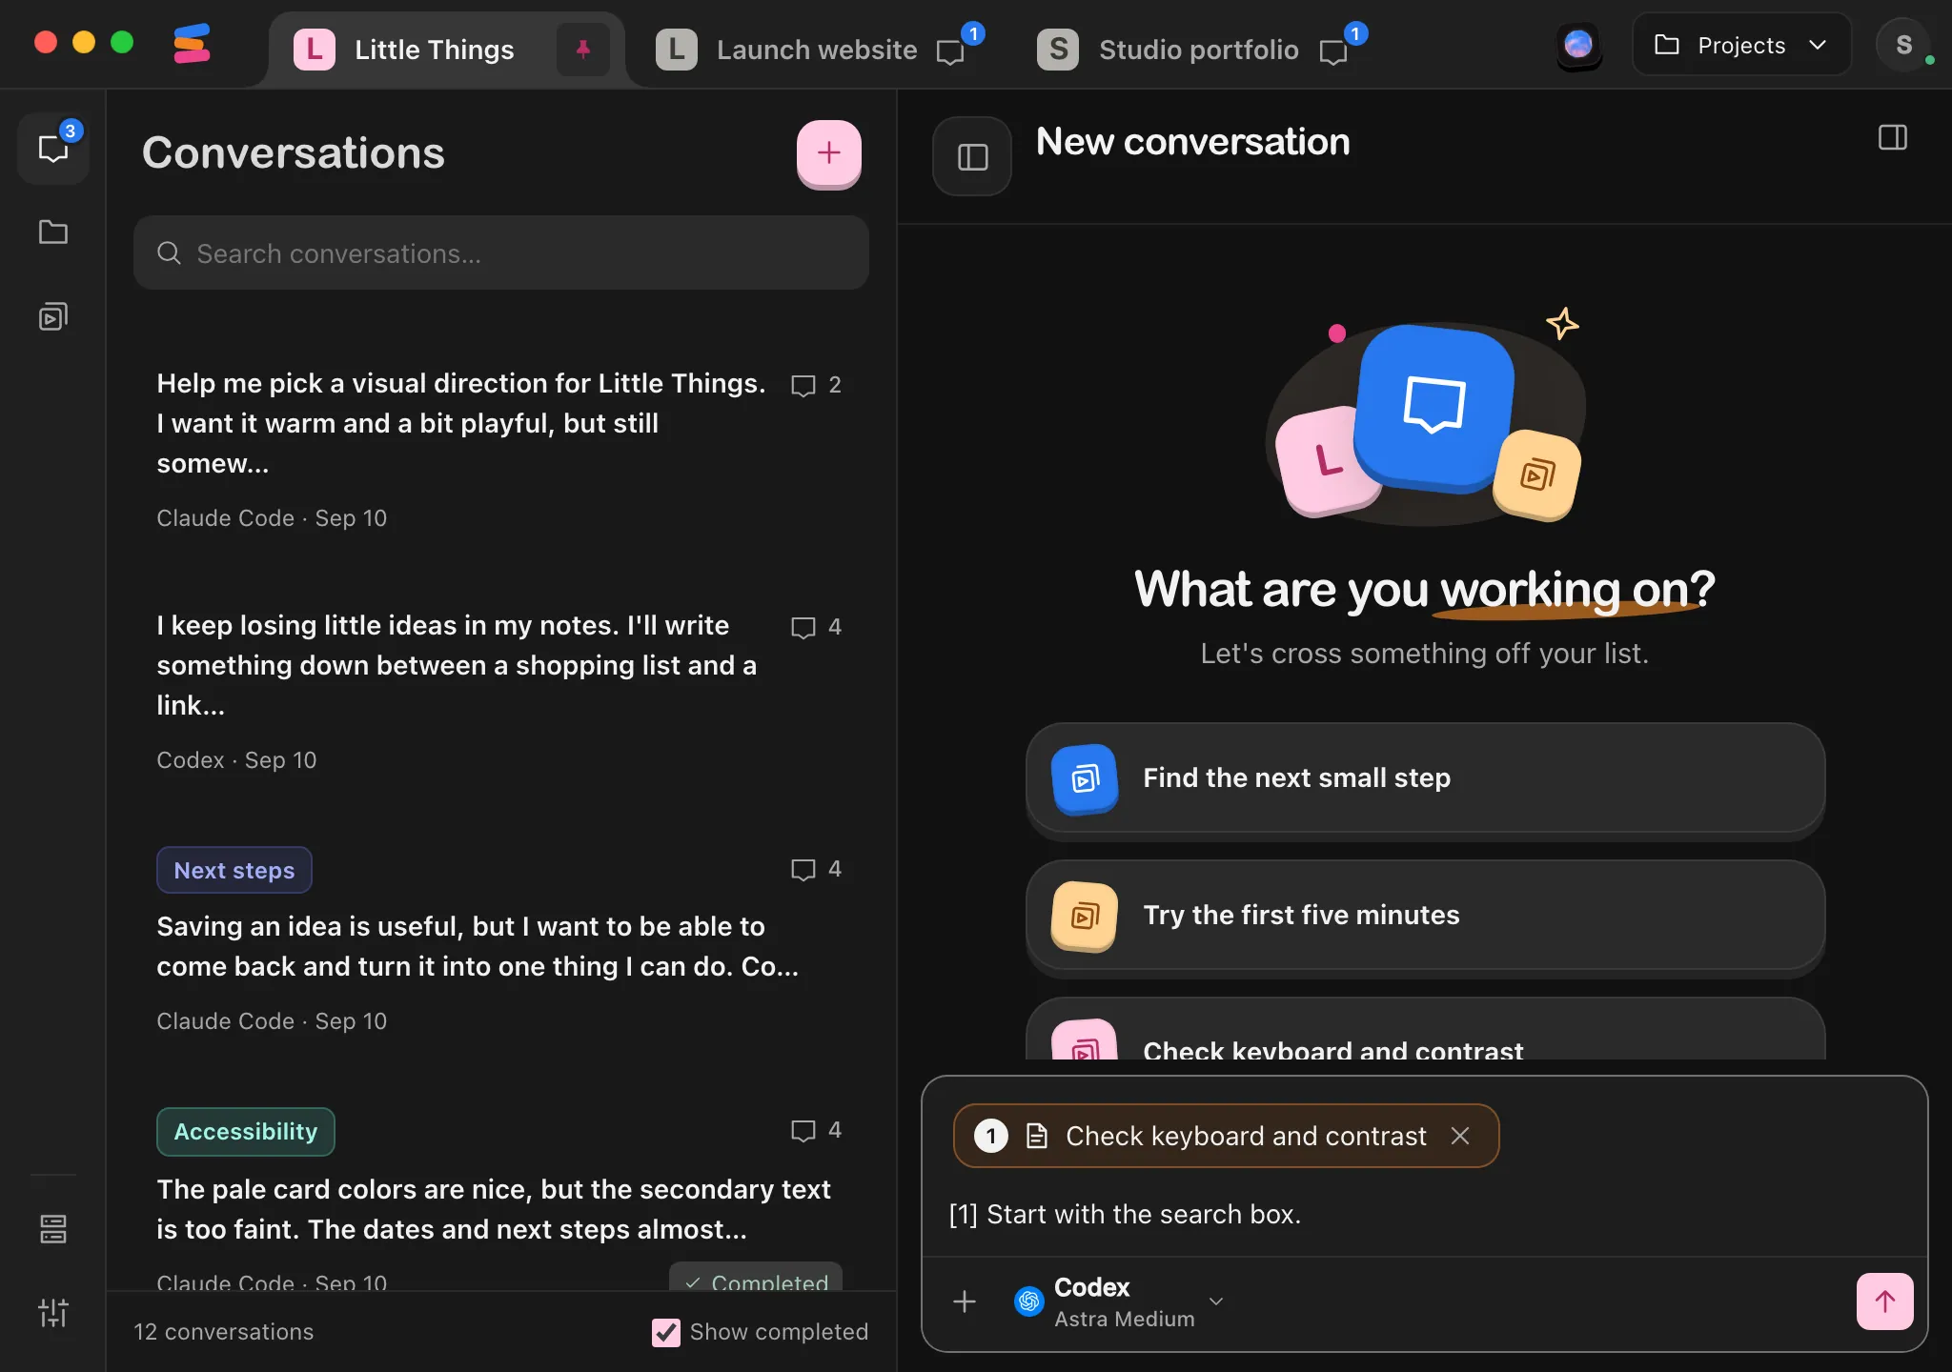Open the conversations sidebar icon with badge 3

[53, 148]
